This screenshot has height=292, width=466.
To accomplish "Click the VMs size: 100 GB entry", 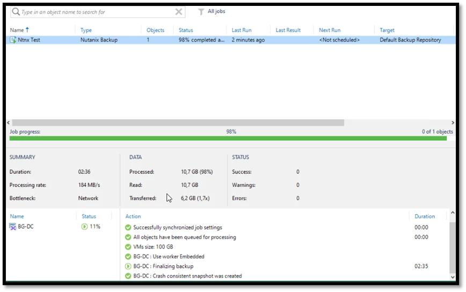I will 153,247.
